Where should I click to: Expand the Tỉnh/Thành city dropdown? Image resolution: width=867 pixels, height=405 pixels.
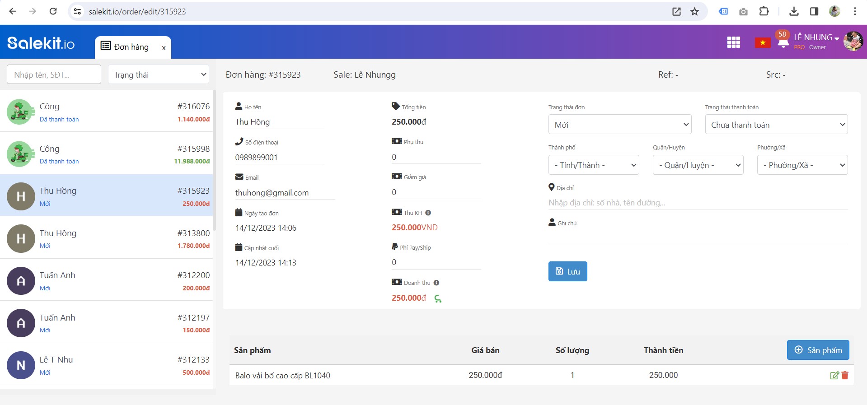(x=593, y=165)
